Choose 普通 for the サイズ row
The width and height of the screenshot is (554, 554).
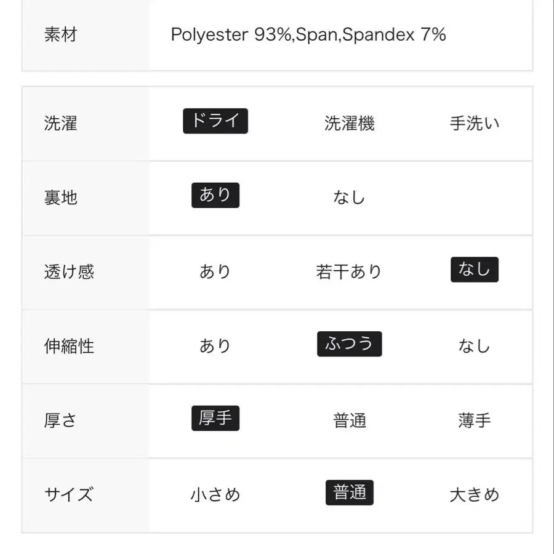[x=349, y=492]
